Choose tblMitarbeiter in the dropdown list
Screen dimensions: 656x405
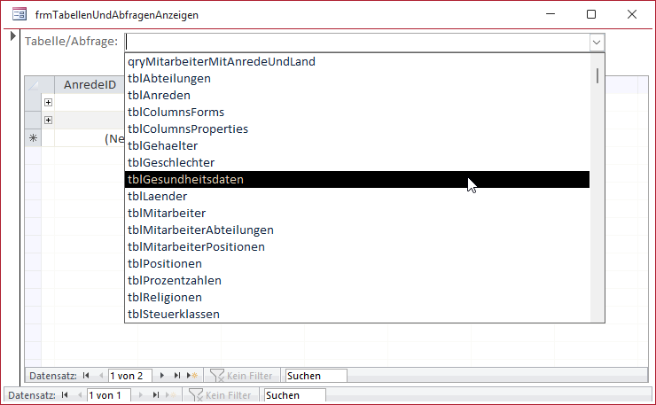point(167,214)
